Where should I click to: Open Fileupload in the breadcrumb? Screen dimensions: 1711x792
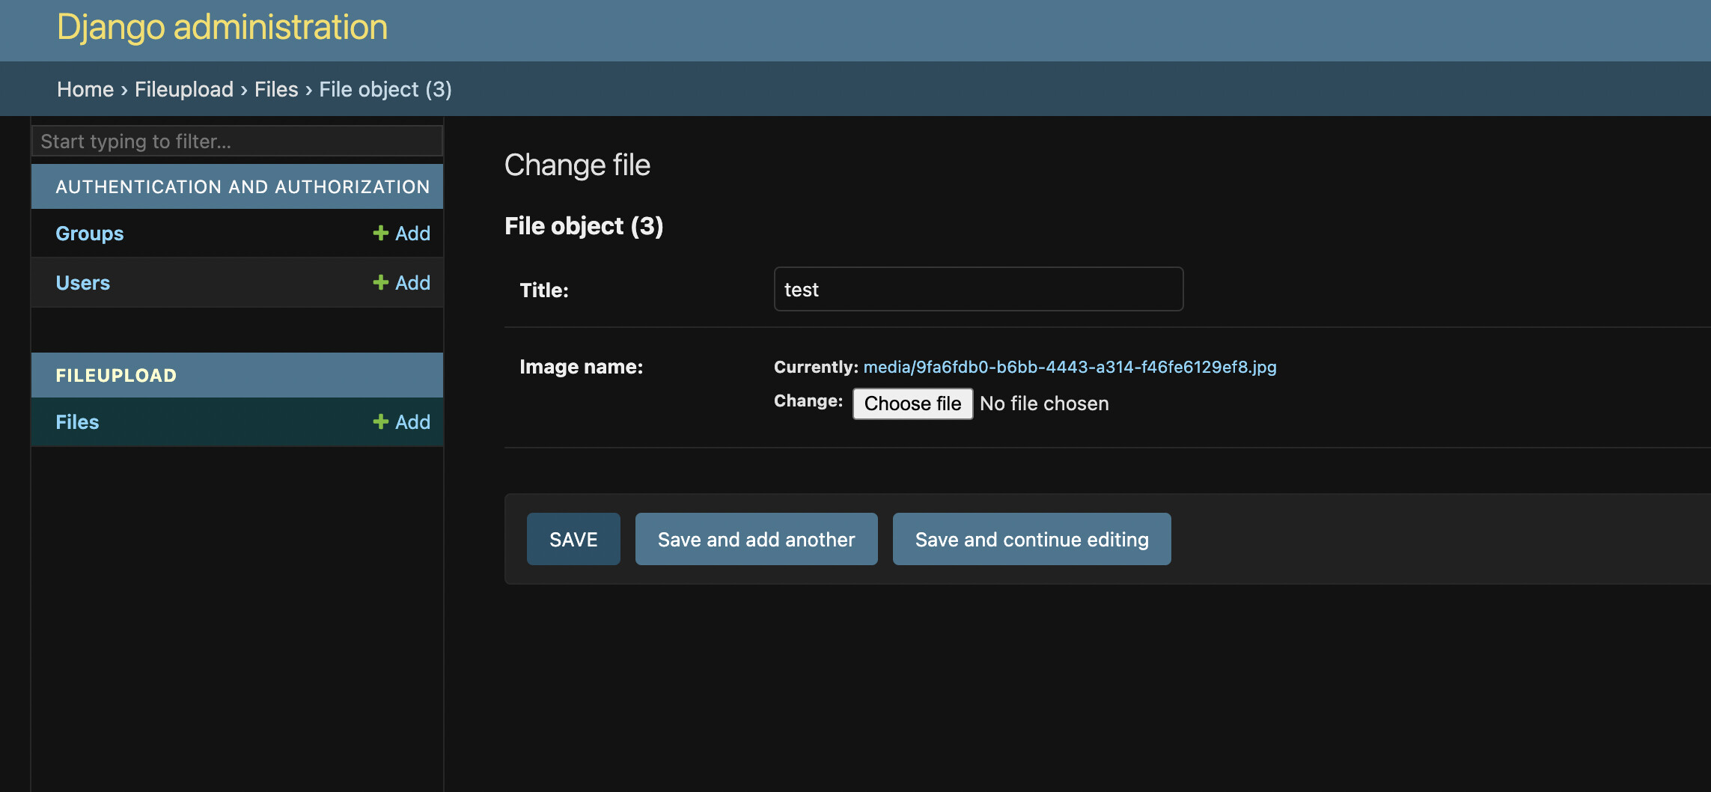tap(184, 90)
